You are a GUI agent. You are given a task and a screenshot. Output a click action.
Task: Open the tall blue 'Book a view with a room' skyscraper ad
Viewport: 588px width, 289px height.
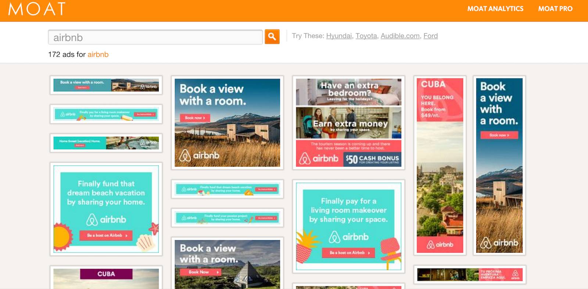coord(499,165)
